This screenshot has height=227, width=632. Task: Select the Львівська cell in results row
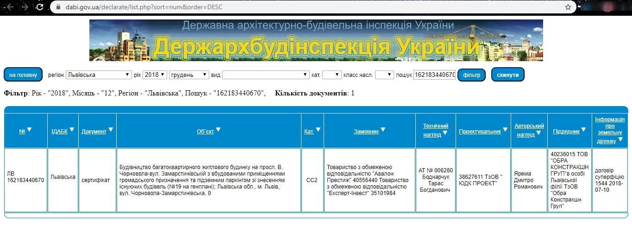pyautogui.click(x=63, y=180)
